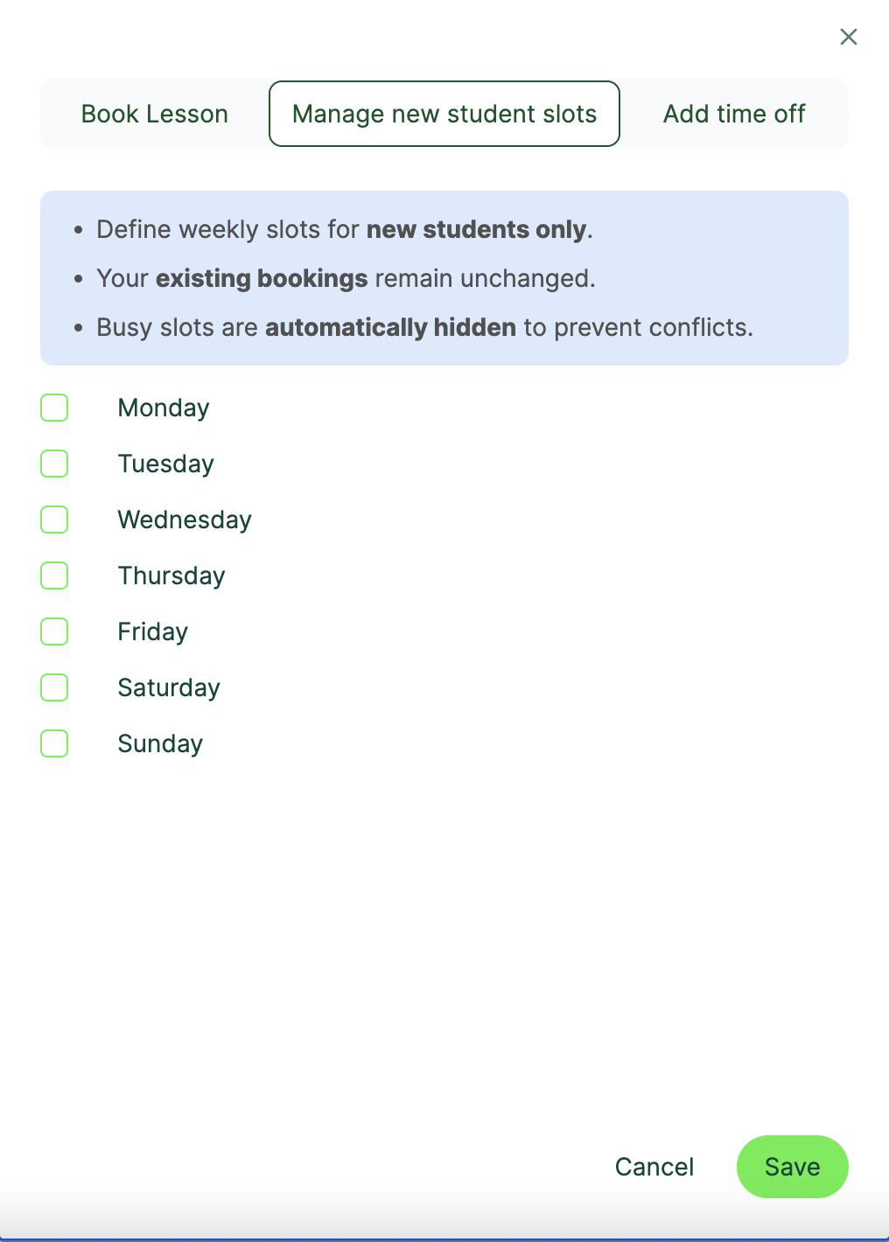
Task: Click the Wednesday day label
Action: pyautogui.click(x=184, y=519)
